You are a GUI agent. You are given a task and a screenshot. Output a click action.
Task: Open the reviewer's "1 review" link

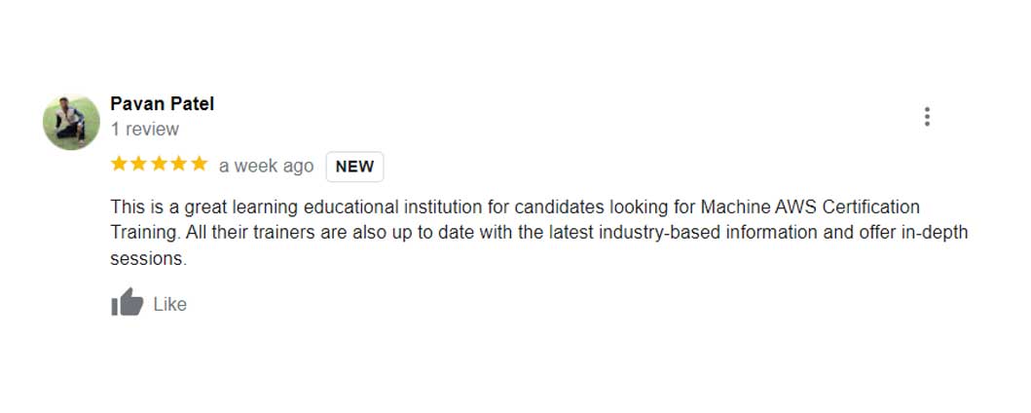point(145,130)
